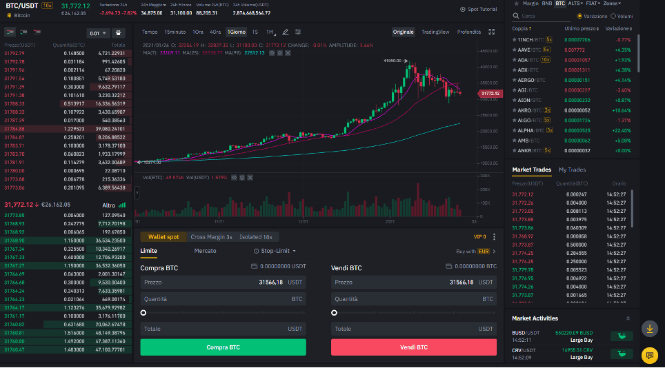
Task: Click Quantità field under Compra BTC
Action: coord(223,299)
